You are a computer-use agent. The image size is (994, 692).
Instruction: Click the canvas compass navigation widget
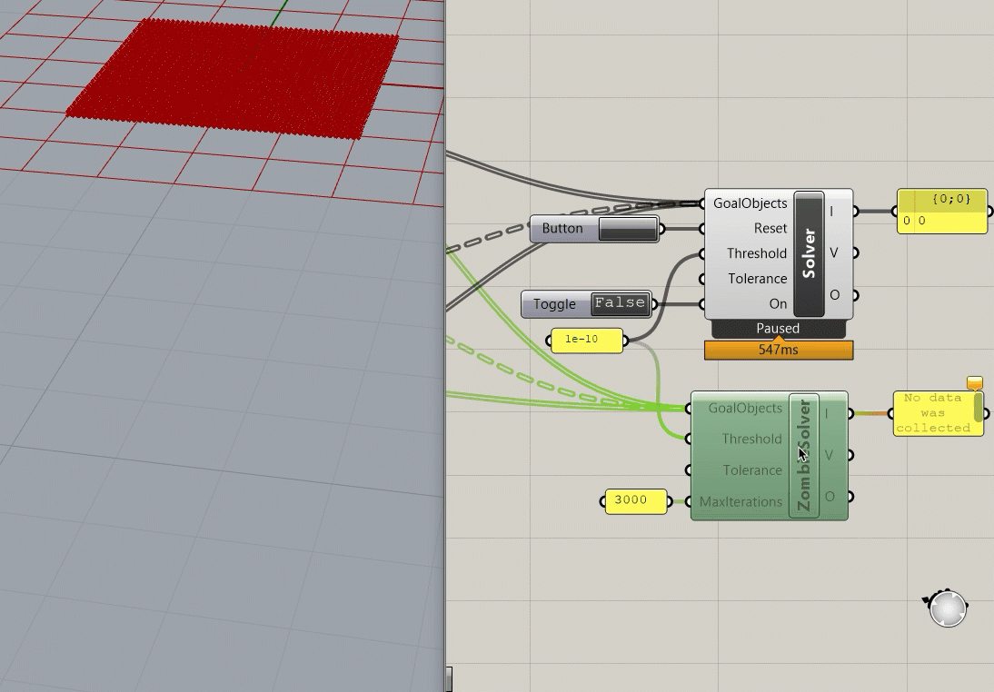pyautogui.click(x=947, y=608)
